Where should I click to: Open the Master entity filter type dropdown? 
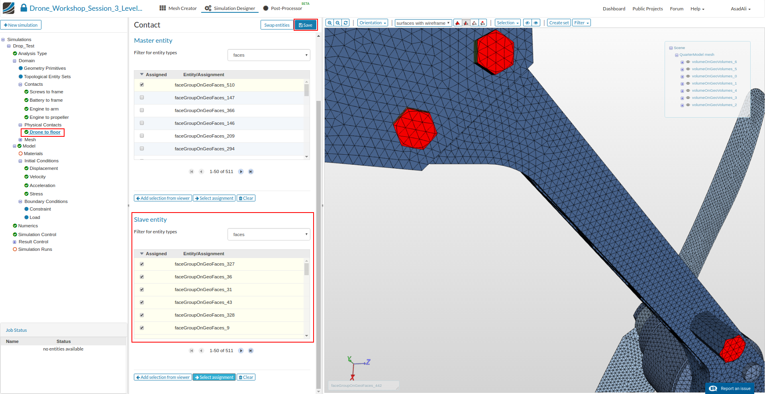click(x=269, y=55)
